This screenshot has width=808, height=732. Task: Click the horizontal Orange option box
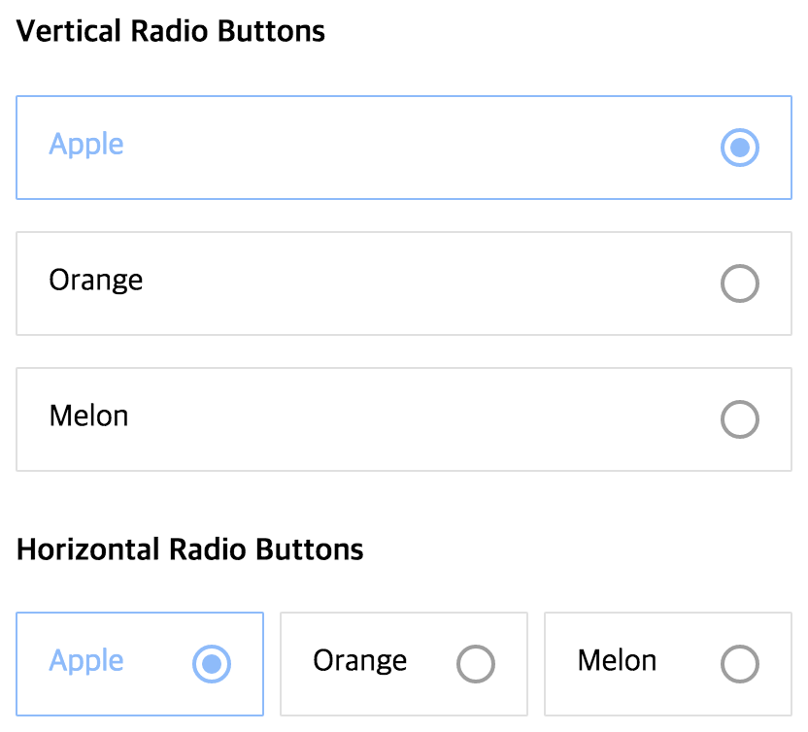pos(404,663)
